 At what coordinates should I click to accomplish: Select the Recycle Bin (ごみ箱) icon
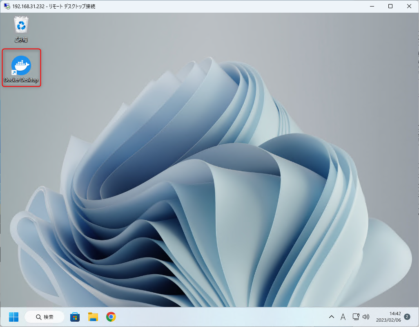[x=21, y=29]
